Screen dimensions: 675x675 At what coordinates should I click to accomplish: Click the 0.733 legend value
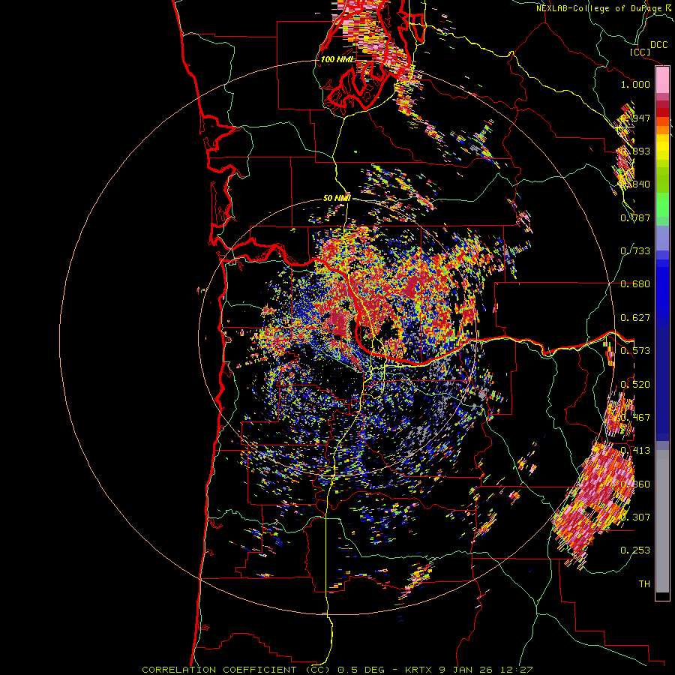635,251
